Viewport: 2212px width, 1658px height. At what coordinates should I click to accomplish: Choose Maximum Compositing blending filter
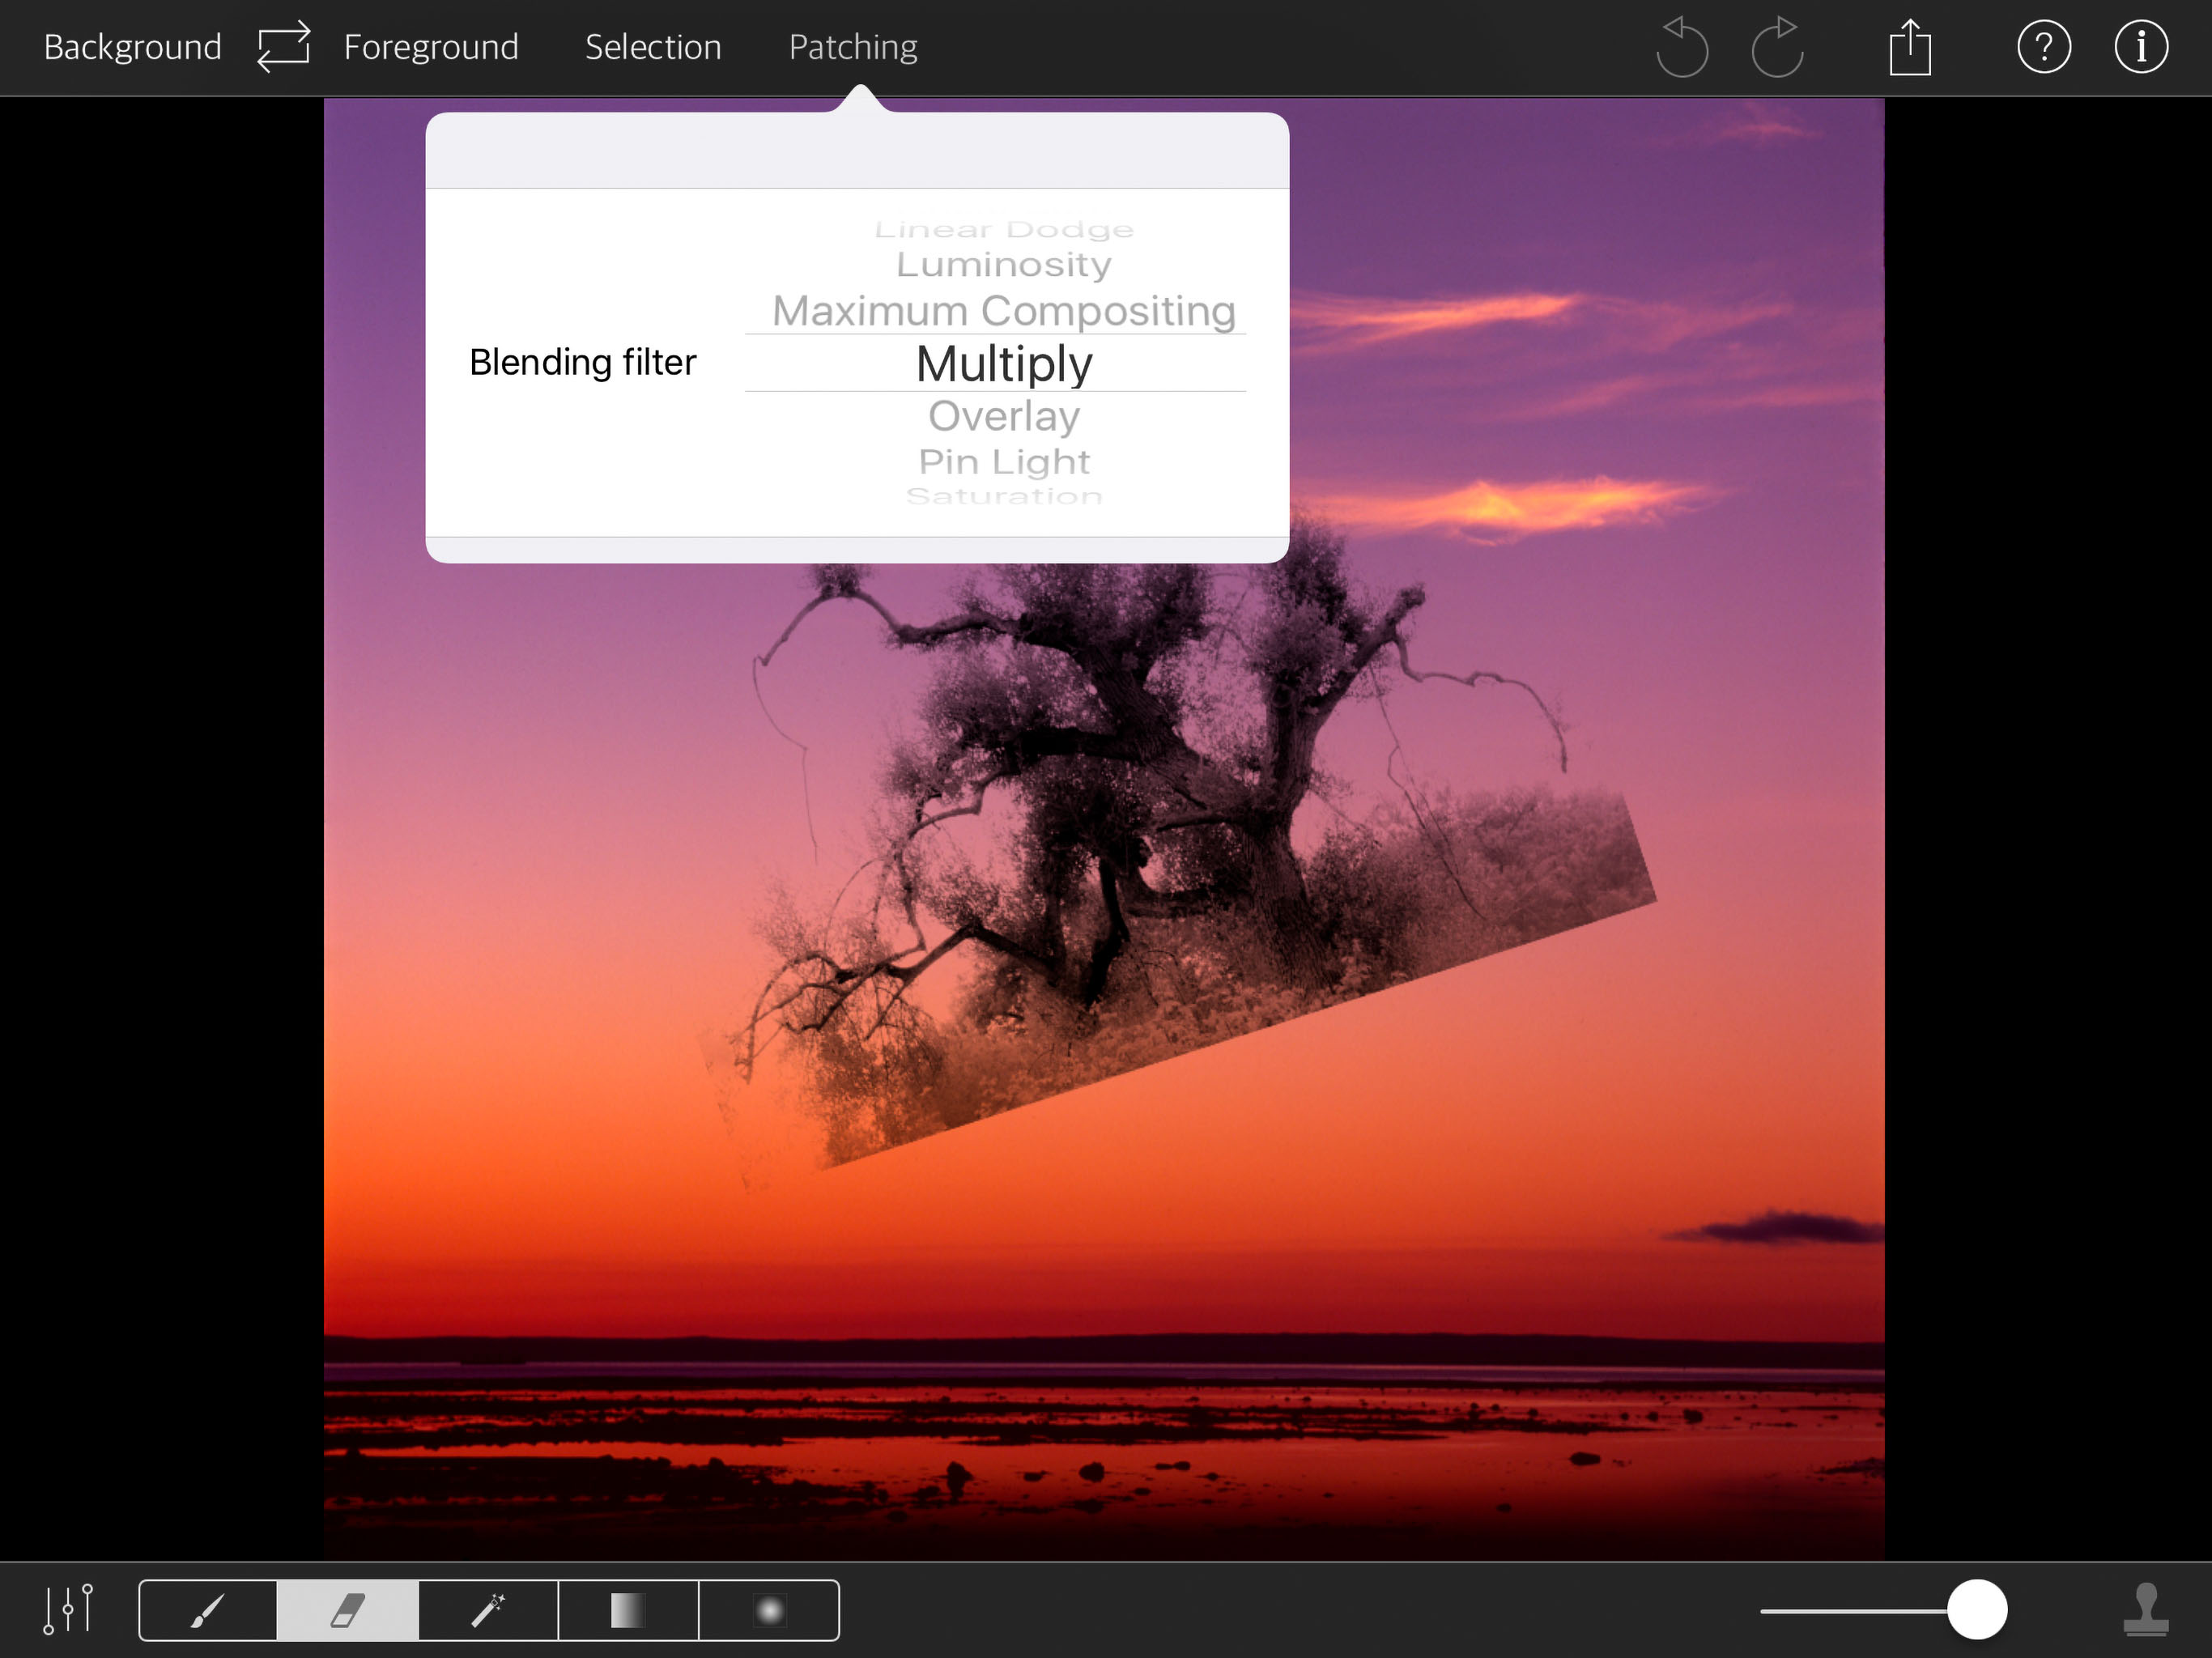(1004, 311)
